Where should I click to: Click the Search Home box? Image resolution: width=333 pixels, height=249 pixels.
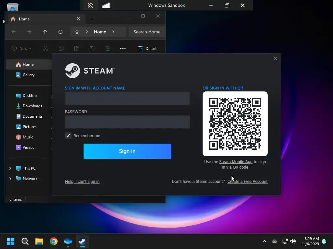[x=147, y=32]
